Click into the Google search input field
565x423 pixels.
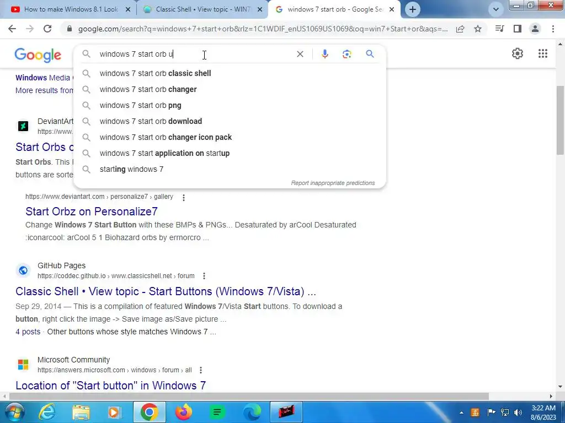click(x=195, y=54)
